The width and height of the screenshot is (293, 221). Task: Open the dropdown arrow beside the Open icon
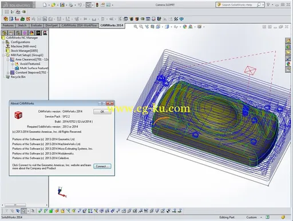[x=57, y=5]
